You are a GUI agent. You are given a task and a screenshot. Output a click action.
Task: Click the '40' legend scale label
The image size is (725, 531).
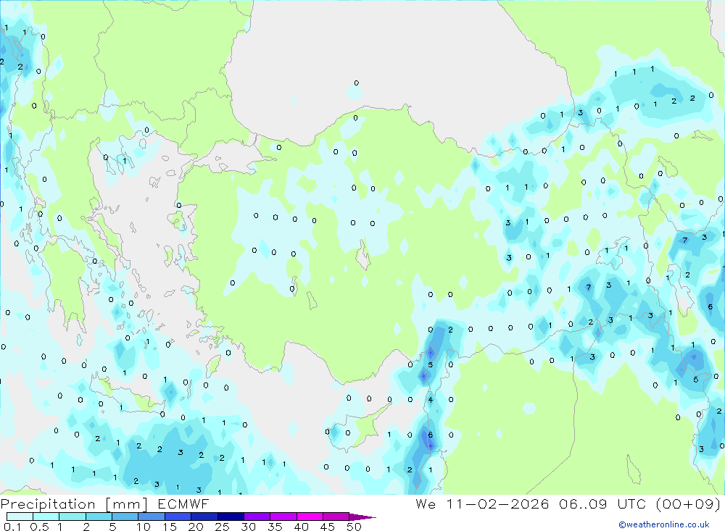302,527
